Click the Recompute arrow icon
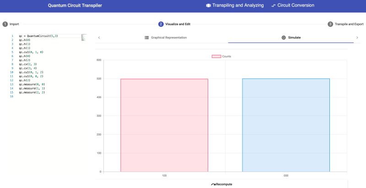The width and height of the screenshot is (366, 188). (213, 184)
